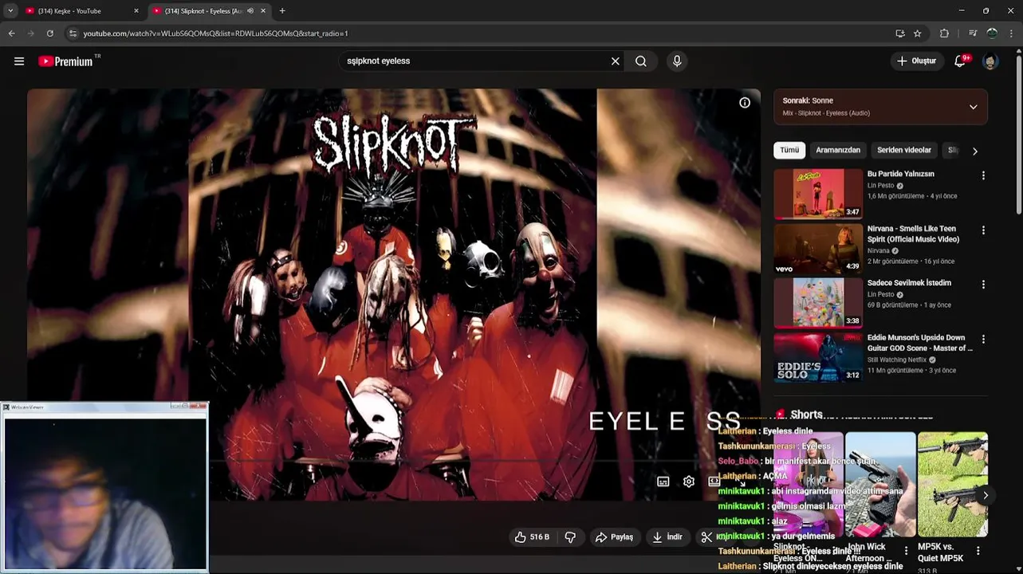Share the video with Paylaş

tap(614, 537)
